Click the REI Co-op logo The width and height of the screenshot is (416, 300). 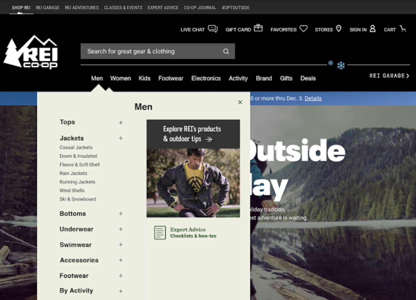pyautogui.click(x=31, y=52)
